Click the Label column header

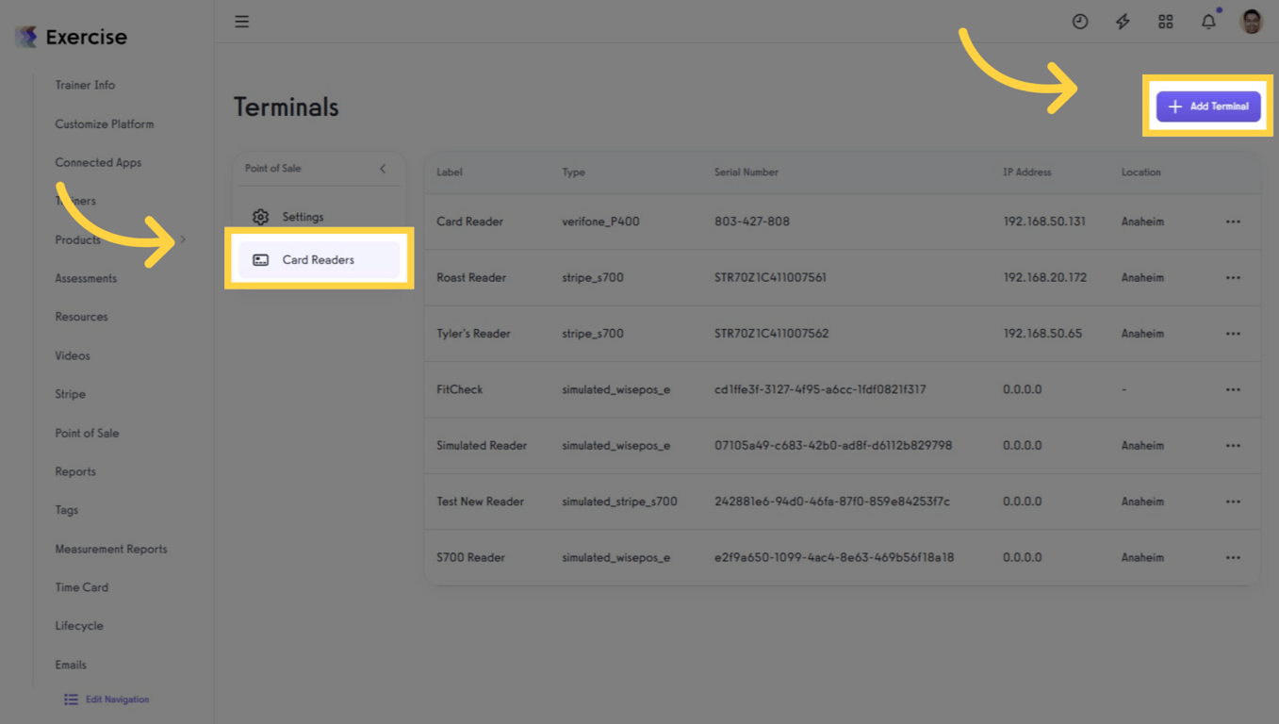450,173
